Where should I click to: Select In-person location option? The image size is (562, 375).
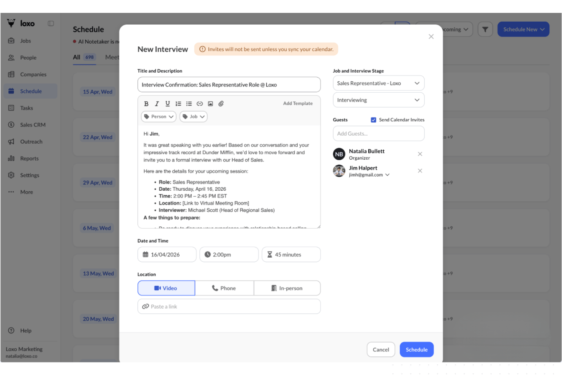pyautogui.click(x=287, y=288)
